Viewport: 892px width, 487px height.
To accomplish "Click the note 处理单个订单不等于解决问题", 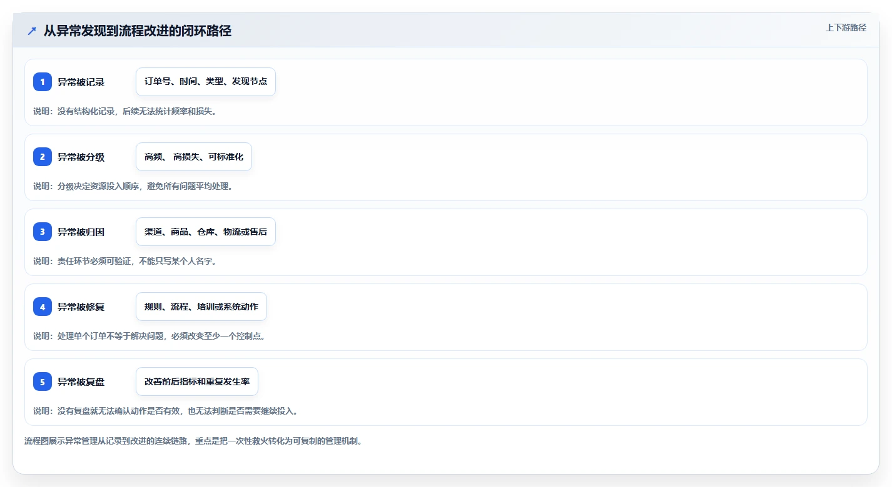I will (x=150, y=336).
